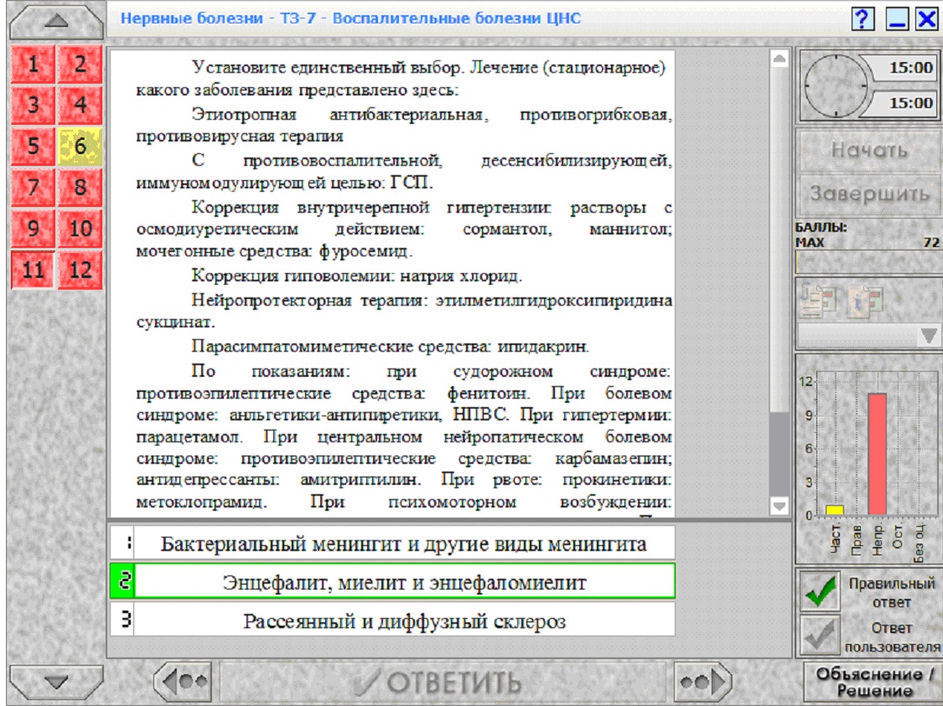Jump to question 8
Image resolution: width=943 pixels, height=706 pixels.
click(x=80, y=187)
